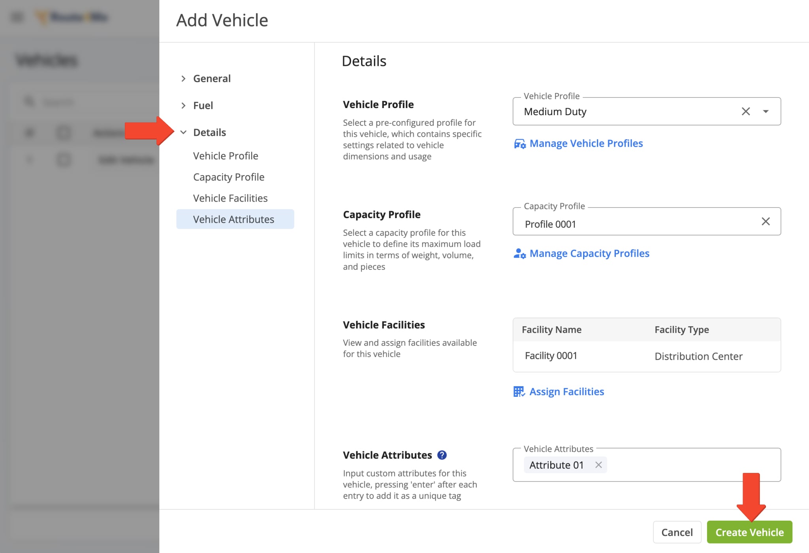Click the Vehicle Attributes sidebar item
This screenshot has height=553, width=809.
[233, 219]
